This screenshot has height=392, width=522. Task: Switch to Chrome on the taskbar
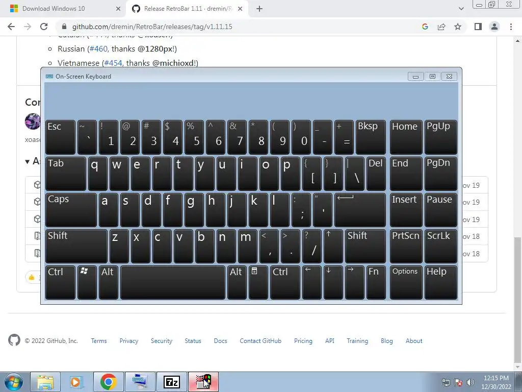click(x=108, y=382)
